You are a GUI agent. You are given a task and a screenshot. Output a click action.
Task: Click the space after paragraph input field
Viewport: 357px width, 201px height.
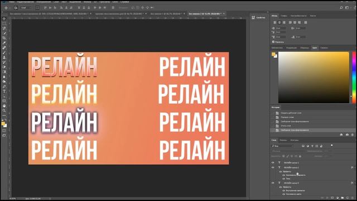pyautogui.click(x=301, y=37)
